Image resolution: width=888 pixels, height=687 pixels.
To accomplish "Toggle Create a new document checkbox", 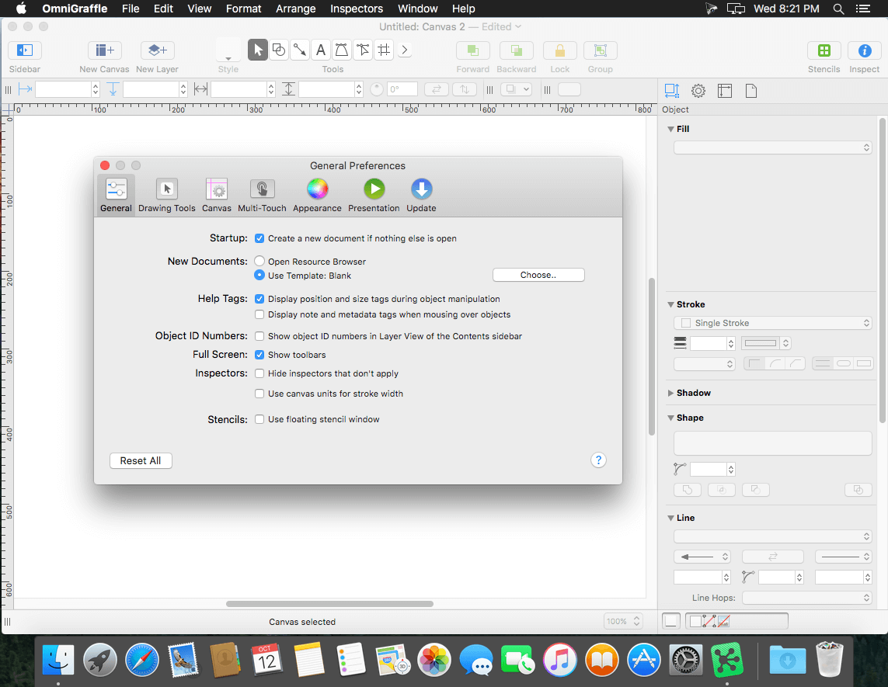I will [259, 238].
